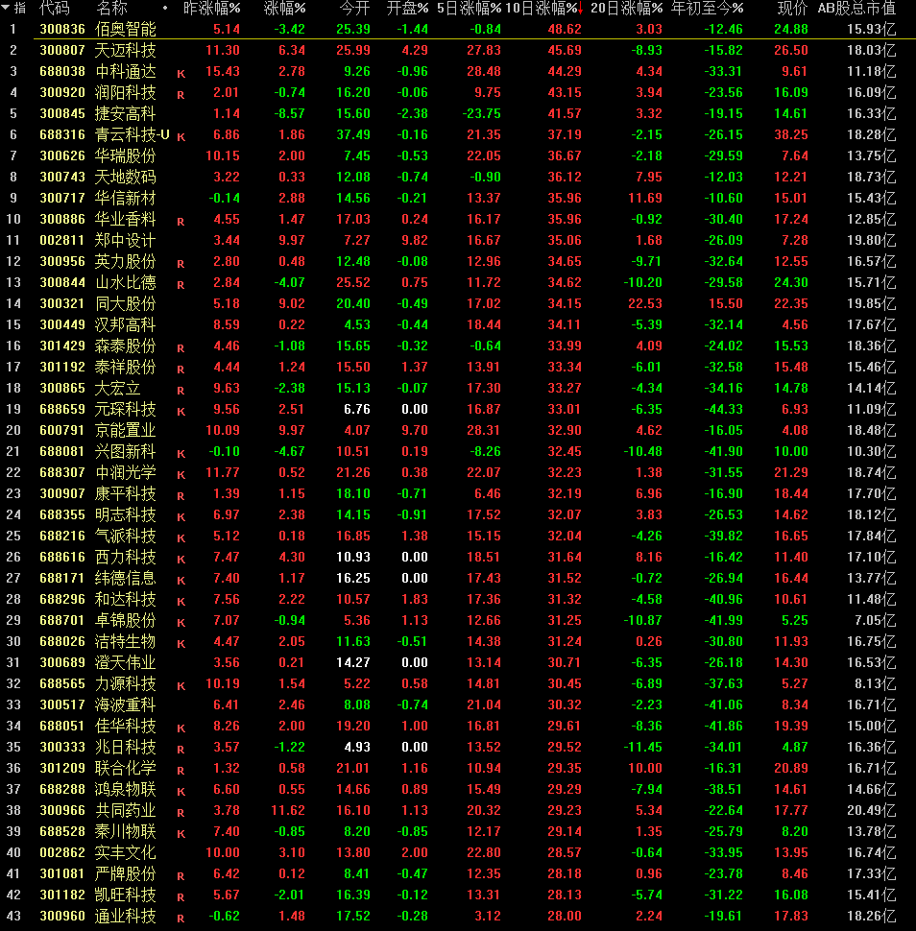
Task: Sort by 年初至今% column header
Action: click(x=707, y=9)
